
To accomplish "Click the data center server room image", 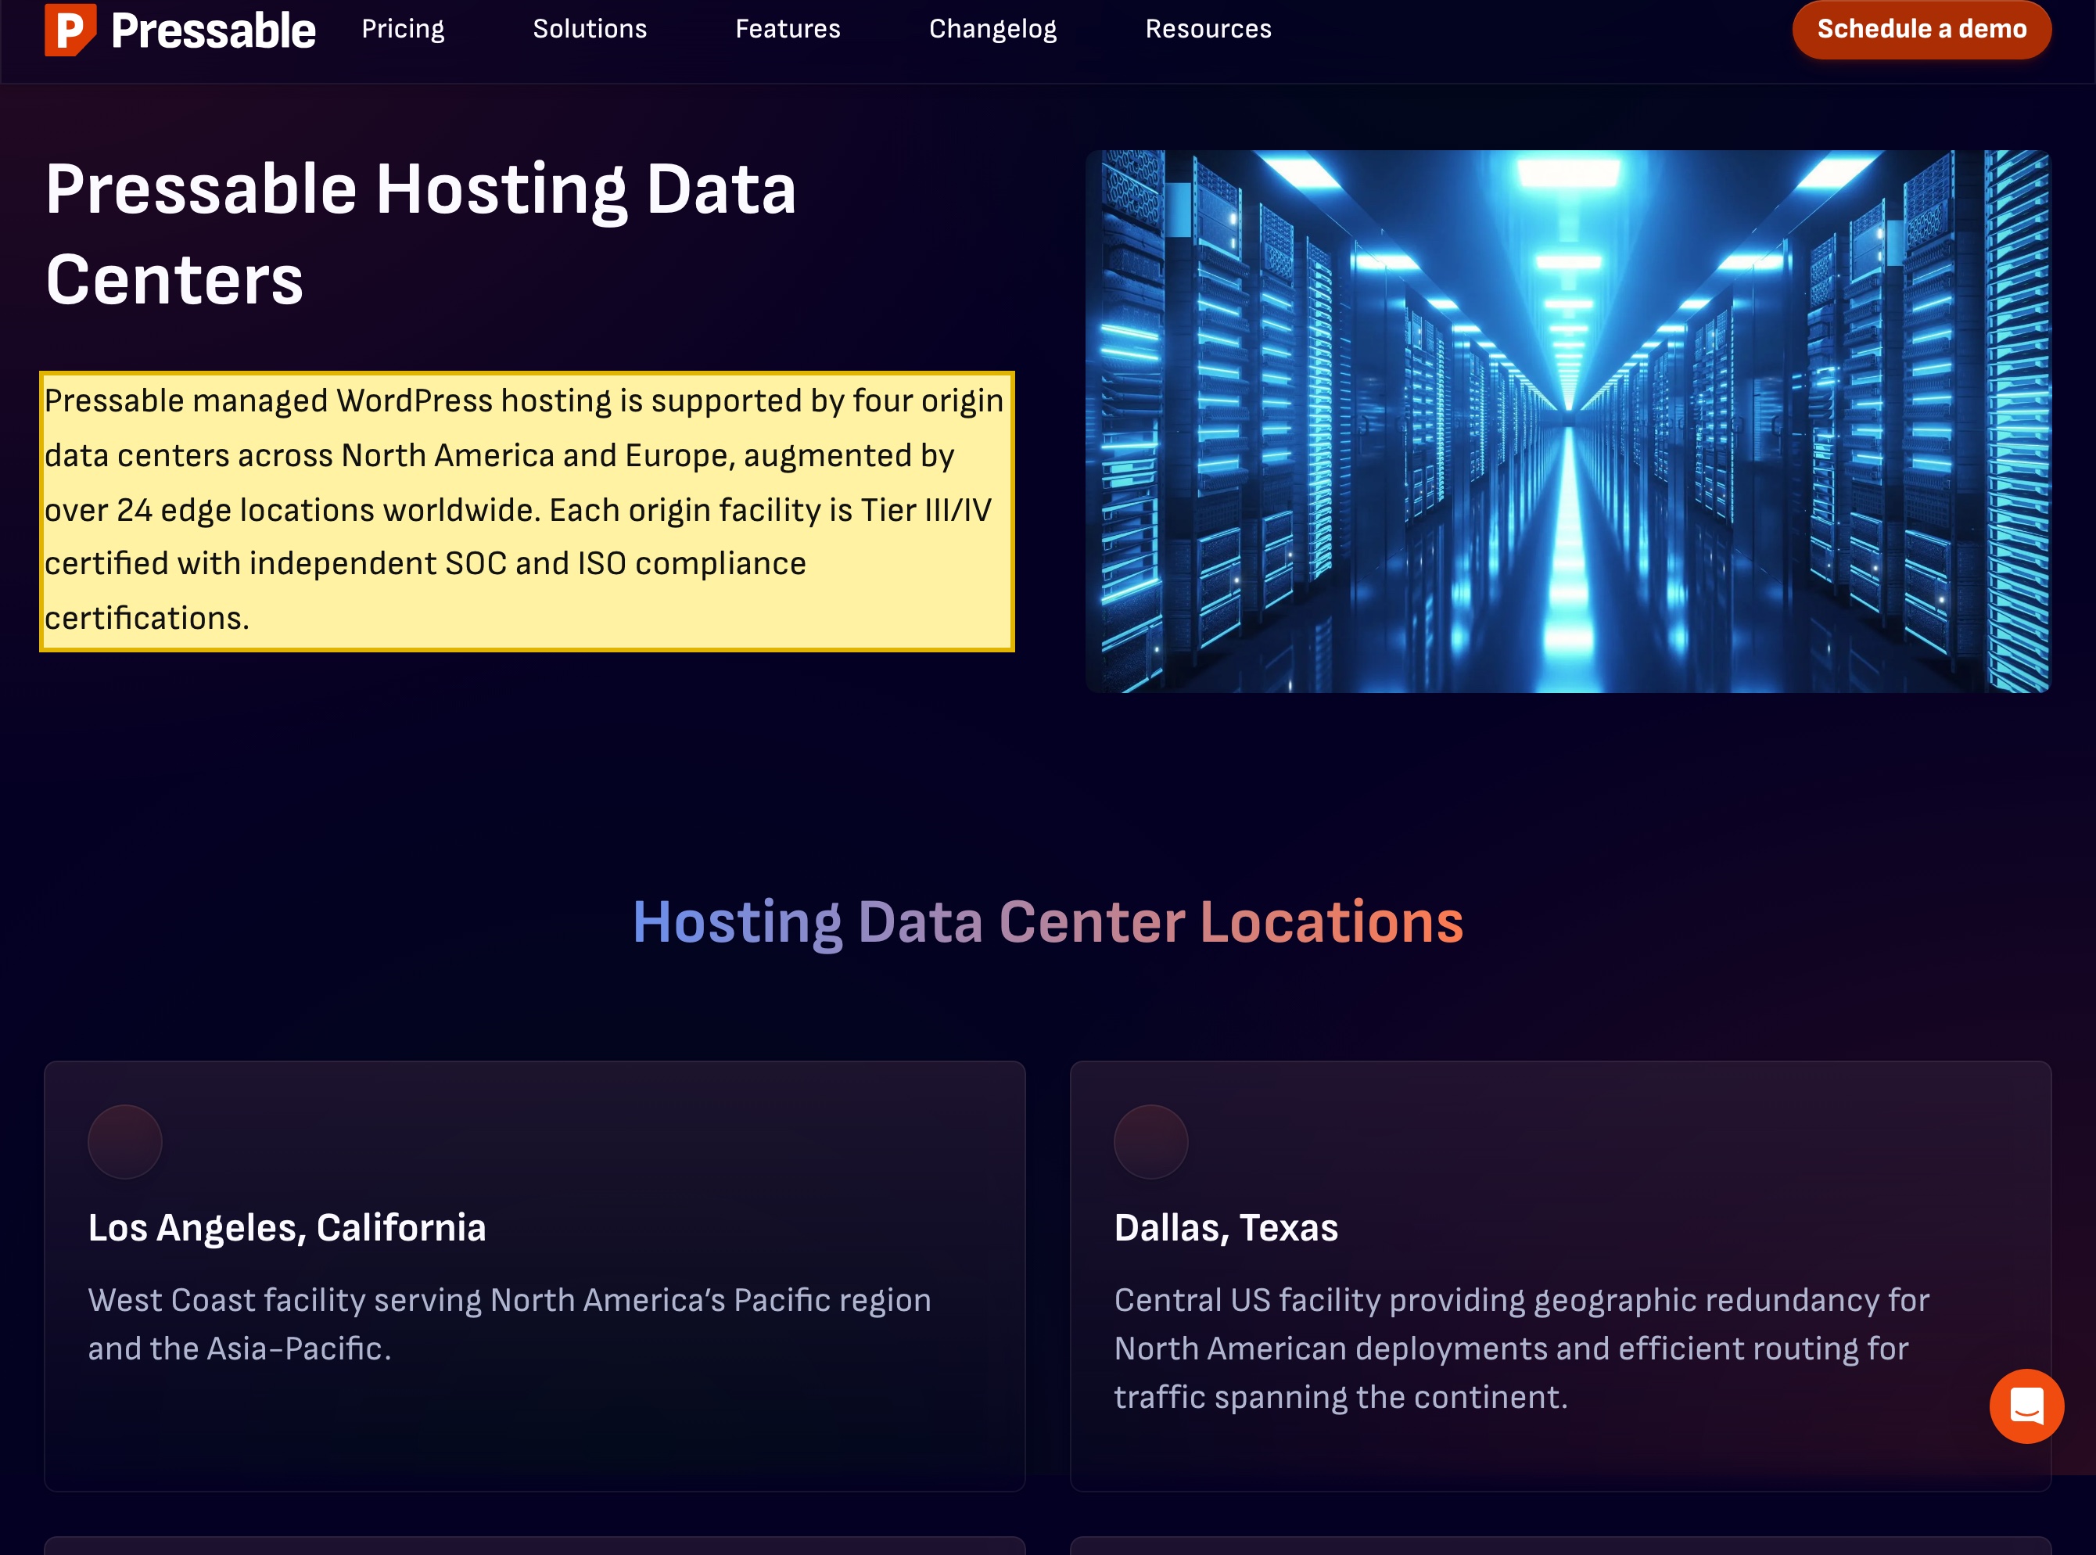I will tap(1568, 422).
